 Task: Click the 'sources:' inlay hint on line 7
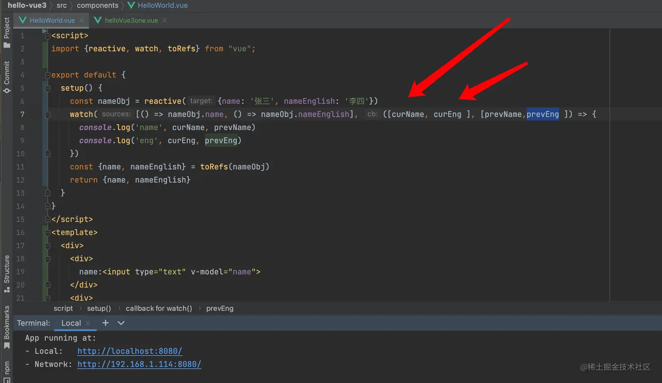coord(116,114)
